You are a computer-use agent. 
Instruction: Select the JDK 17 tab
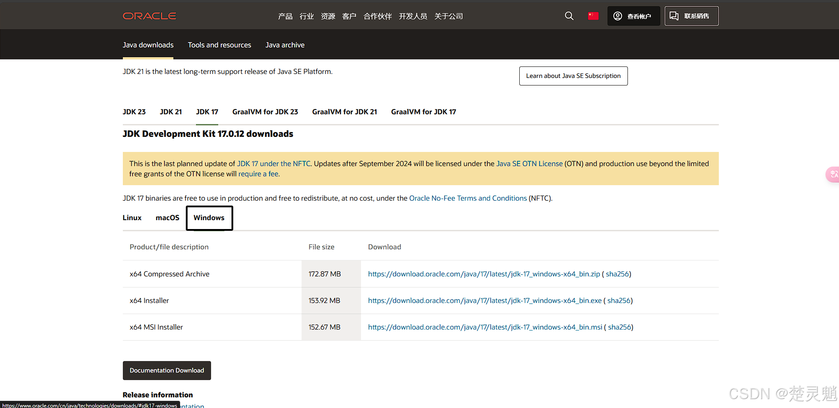[207, 112]
